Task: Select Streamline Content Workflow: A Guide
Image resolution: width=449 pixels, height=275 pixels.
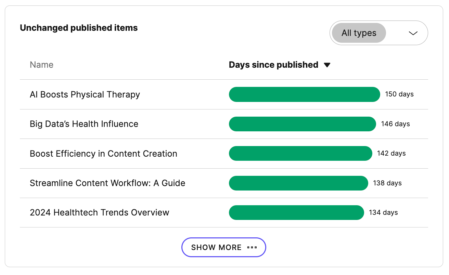Action: (107, 183)
